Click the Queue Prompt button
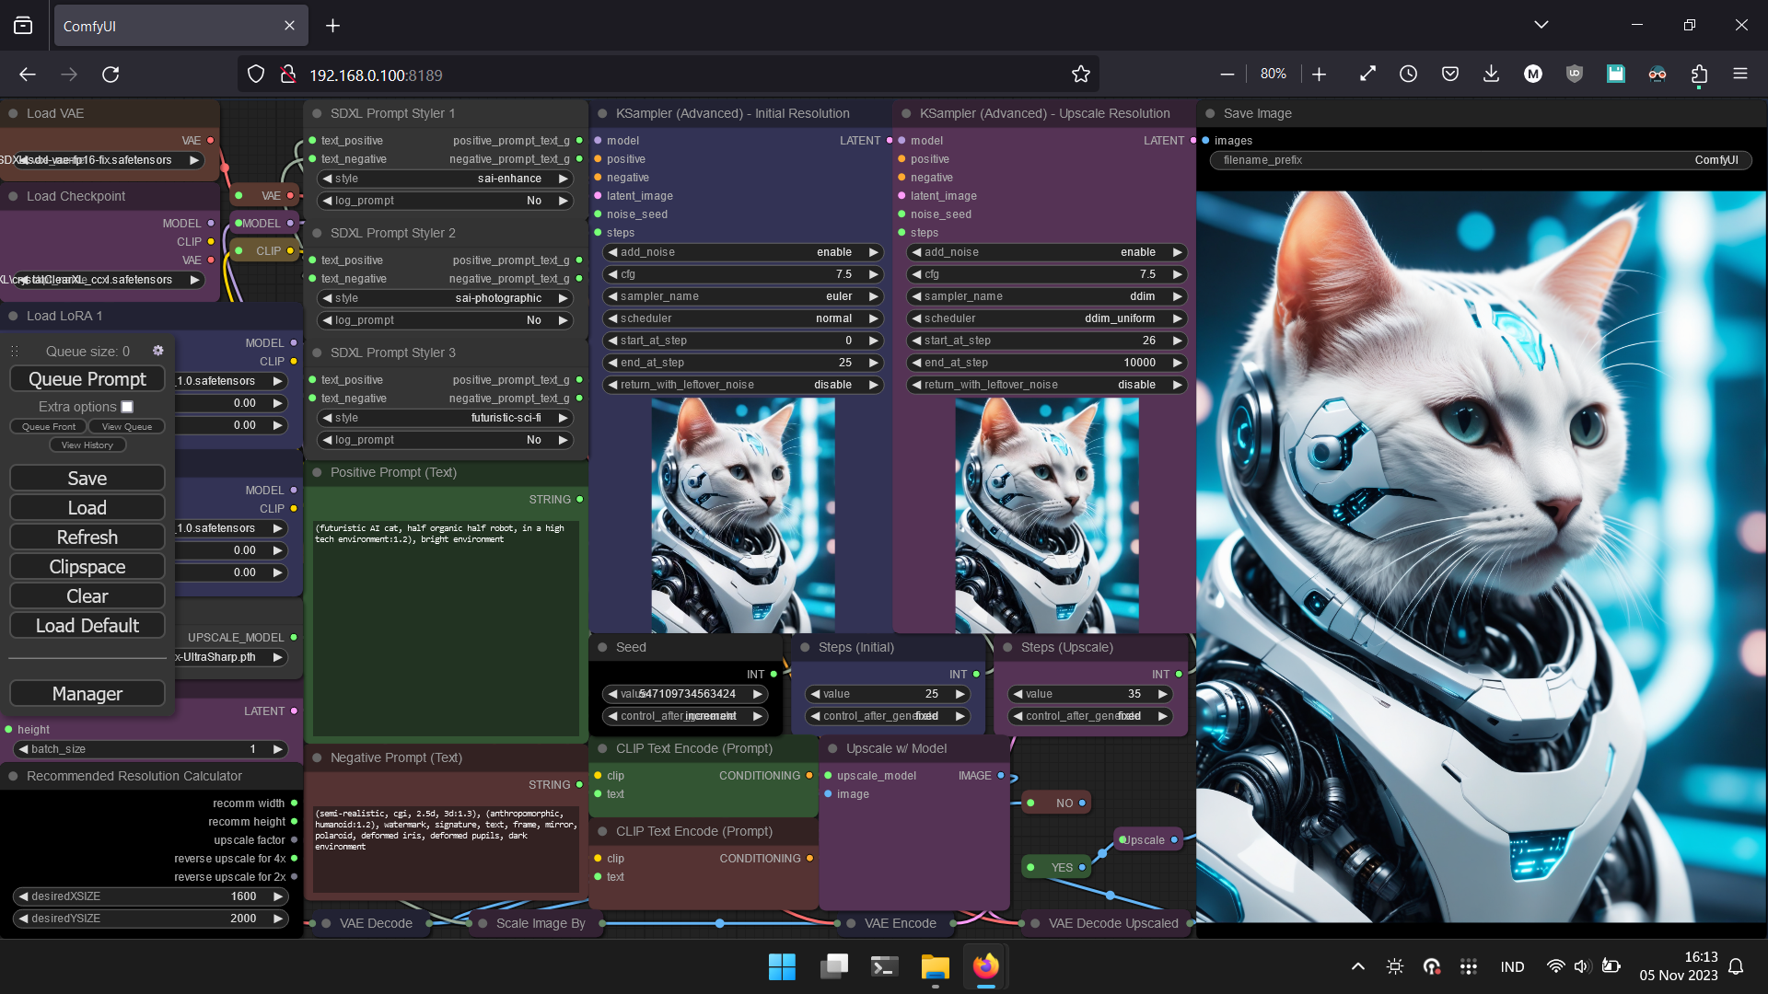The width and height of the screenshot is (1768, 994). click(x=87, y=378)
